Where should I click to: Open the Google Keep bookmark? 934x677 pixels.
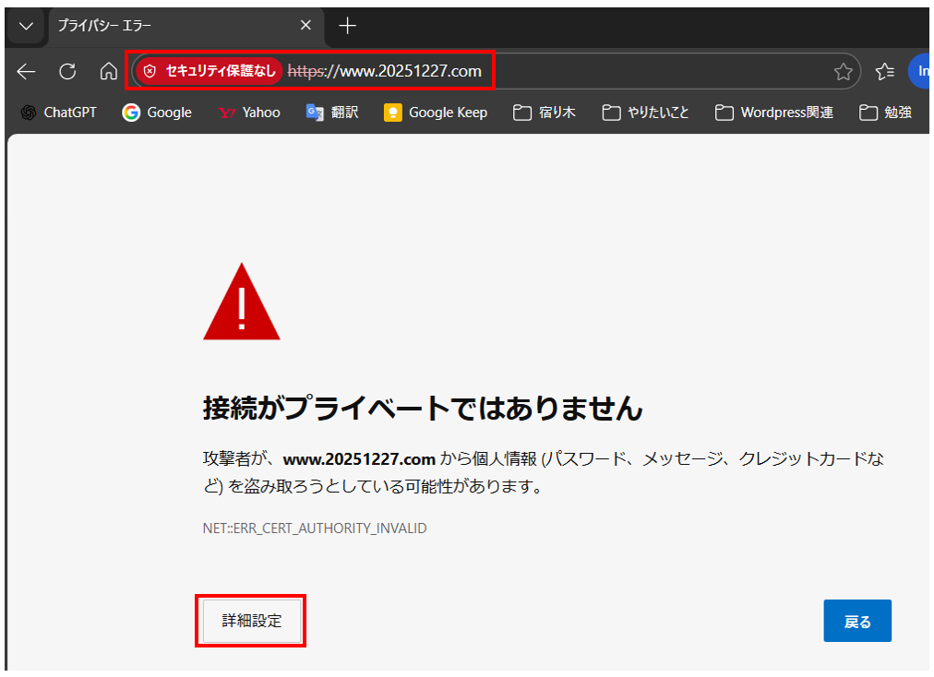436,113
